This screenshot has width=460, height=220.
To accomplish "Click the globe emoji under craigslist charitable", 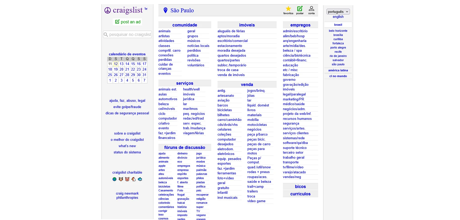I will pyautogui.click(x=115, y=179).
